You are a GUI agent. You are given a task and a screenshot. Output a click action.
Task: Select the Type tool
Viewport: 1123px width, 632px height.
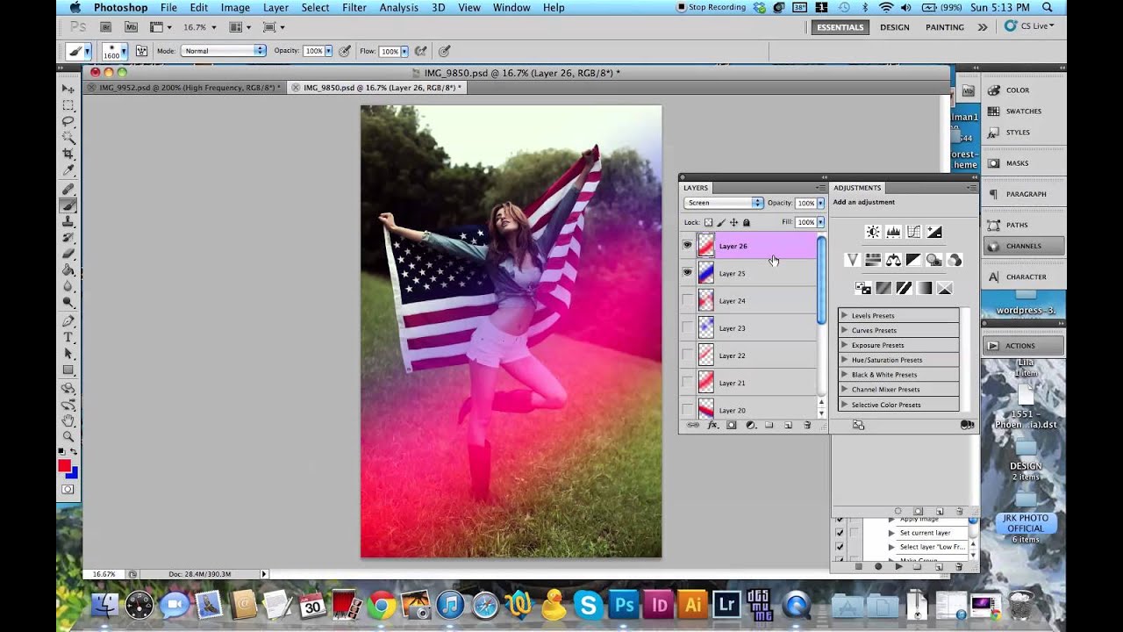click(68, 338)
